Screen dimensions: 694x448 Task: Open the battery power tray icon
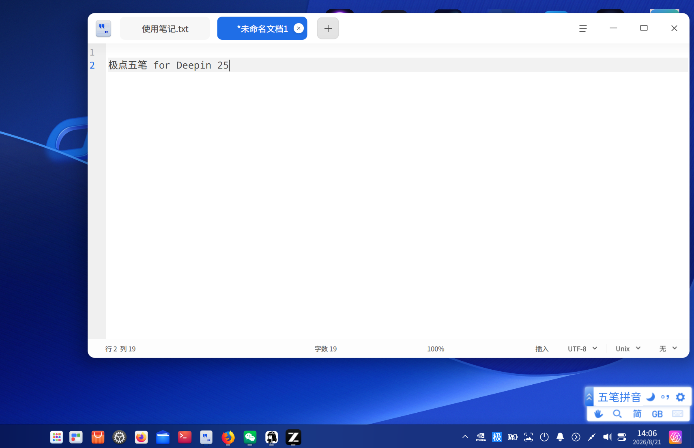pos(513,437)
